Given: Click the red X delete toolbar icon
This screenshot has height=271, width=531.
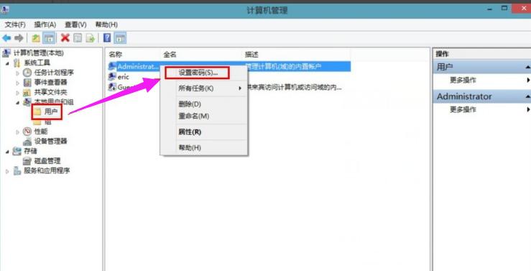Looking at the screenshot, I should [x=65, y=38].
